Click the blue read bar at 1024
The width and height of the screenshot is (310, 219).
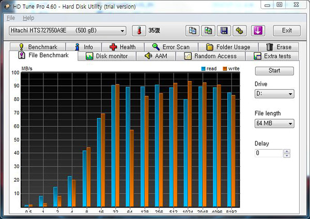[x=185, y=153]
